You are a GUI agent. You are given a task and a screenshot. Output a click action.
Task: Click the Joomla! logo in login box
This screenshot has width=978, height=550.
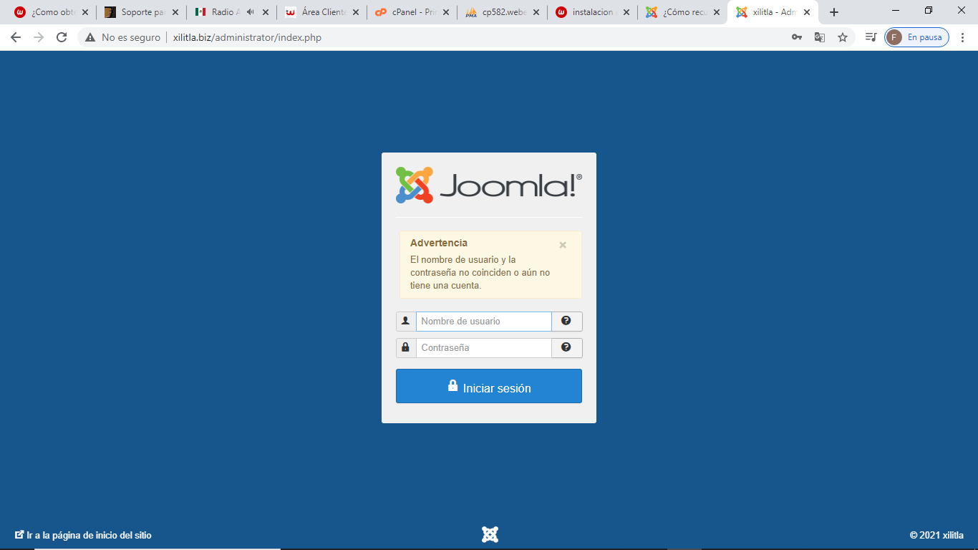pyautogui.click(x=489, y=185)
